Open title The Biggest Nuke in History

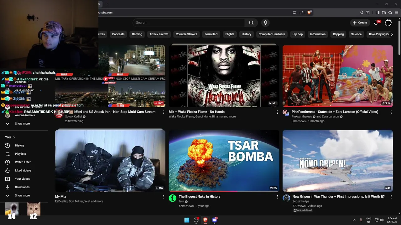click(x=200, y=197)
